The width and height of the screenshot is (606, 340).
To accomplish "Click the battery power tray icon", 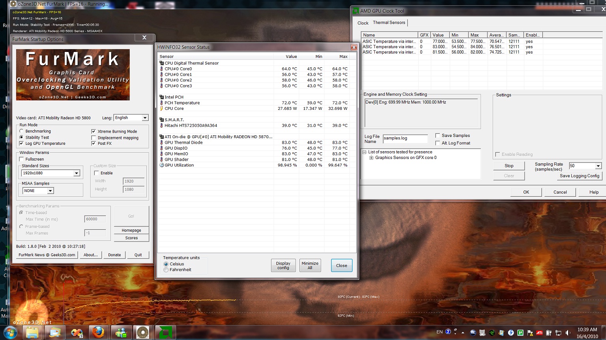I will 549,333.
